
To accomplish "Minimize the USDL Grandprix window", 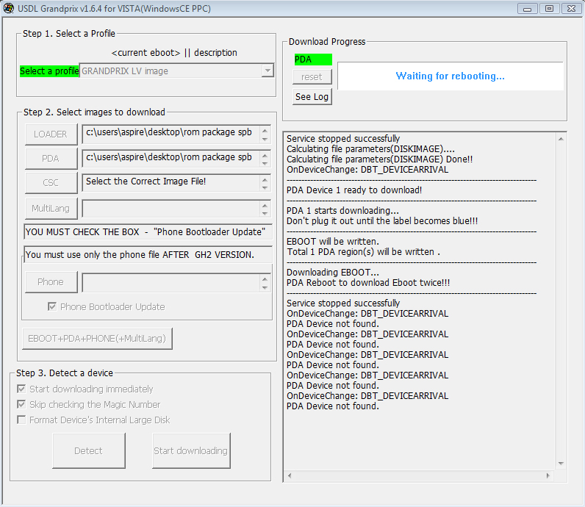I will tap(527, 9).
